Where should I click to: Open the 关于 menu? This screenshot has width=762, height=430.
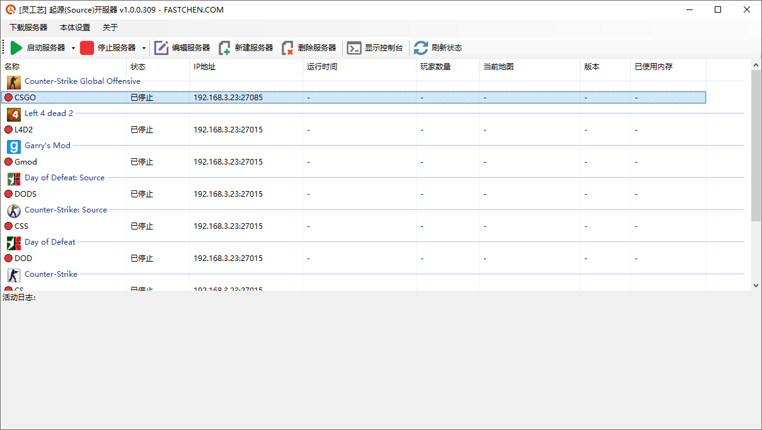(110, 28)
